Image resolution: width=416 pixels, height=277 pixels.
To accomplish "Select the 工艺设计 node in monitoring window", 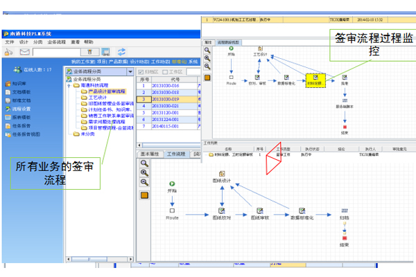I will click(260, 51).
